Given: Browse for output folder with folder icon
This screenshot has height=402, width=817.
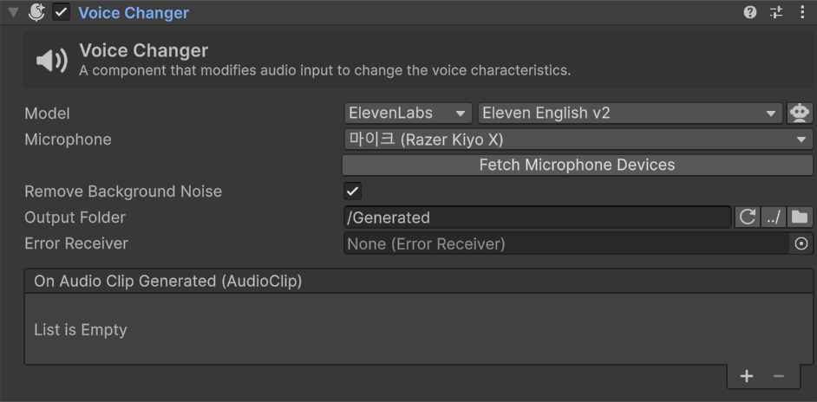Looking at the screenshot, I should (800, 217).
